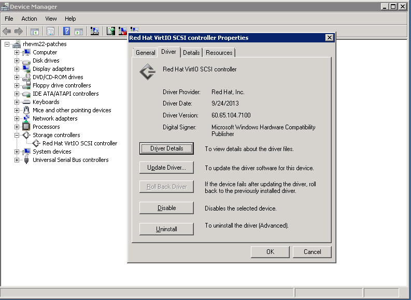Image resolution: width=411 pixels, height=300 pixels.
Task: Expand the Display adapters node
Action: click(x=17, y=69)
